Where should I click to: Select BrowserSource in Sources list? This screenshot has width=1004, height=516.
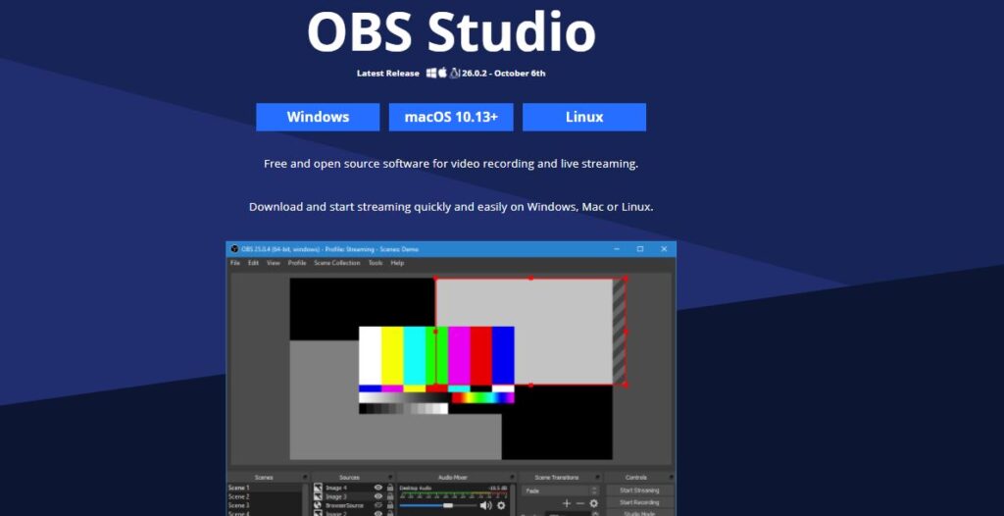tap(344, 506)
